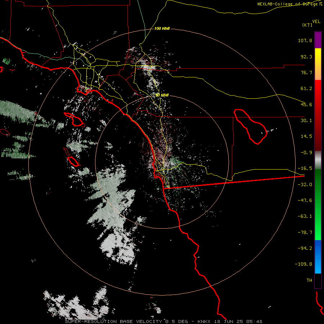Viewport: 324px width, 324px height.
Task: Click the [KT] units label
Action: tap(307, 25)
